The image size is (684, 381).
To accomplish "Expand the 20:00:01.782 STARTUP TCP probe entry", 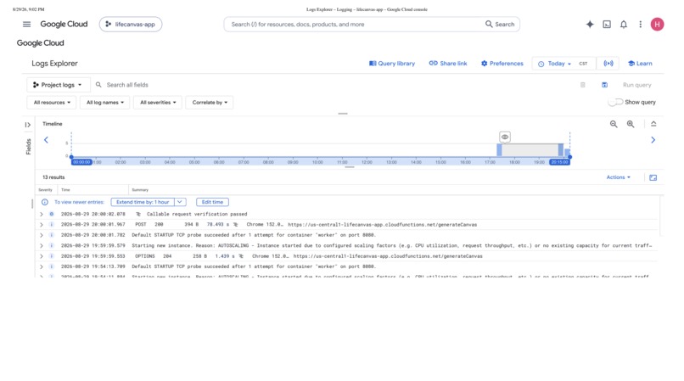I will point(42,235).
